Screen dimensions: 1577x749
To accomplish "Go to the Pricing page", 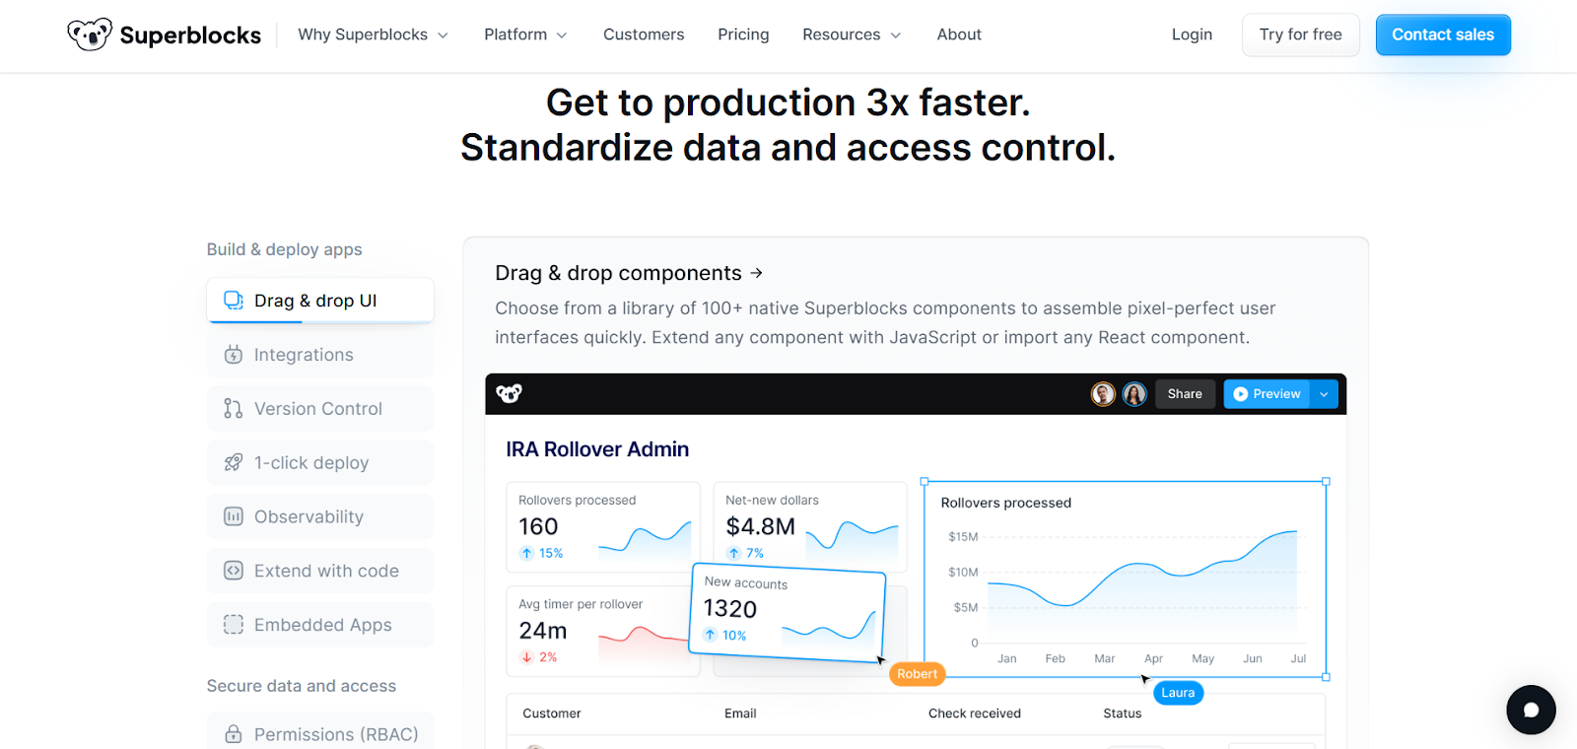I will click(x=743, y=34).
